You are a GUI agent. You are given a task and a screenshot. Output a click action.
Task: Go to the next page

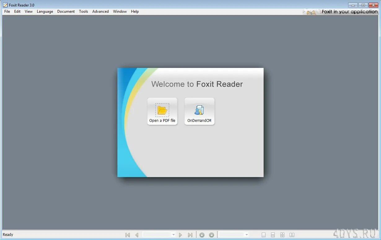181,235
